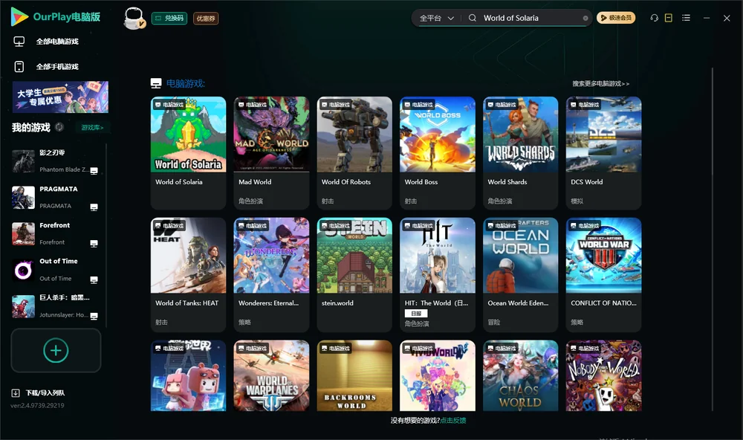Open the World of Tanks: HEAT card
The image size is (743, 440).
coord(188,274)
